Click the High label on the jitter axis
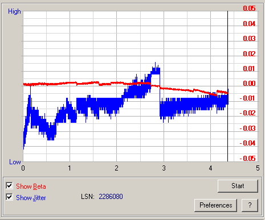The image size is (265, 220). pos(14,11)
